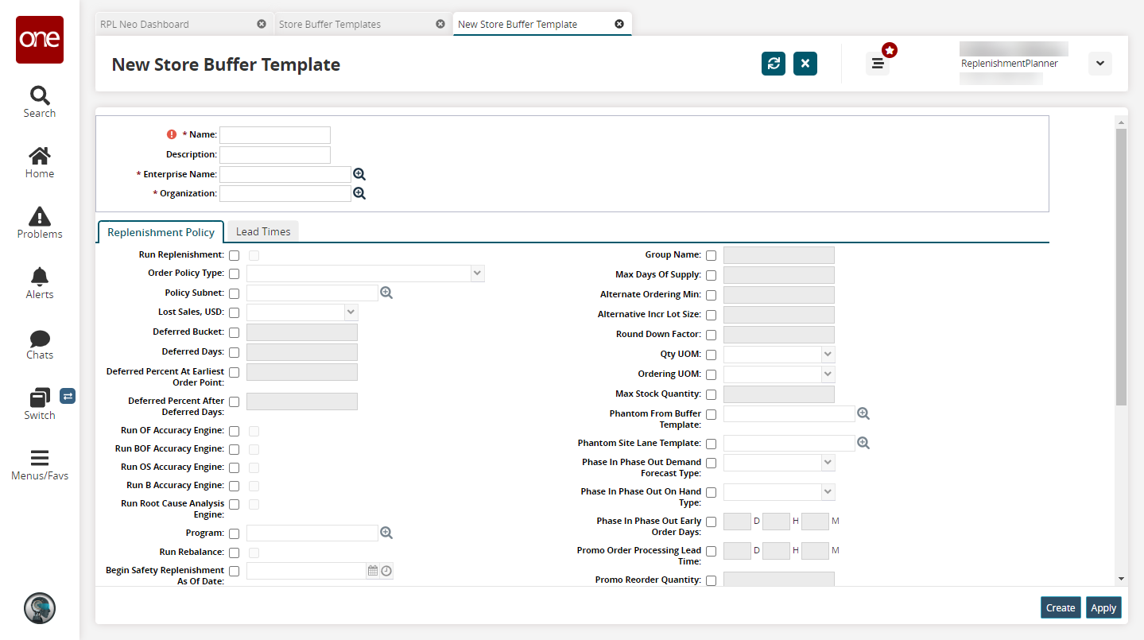This screenshot has width=1144, height=640.
Task: Expand Phase In Phase Out Demand Forecast Type
Action: (x=828, y=462)
